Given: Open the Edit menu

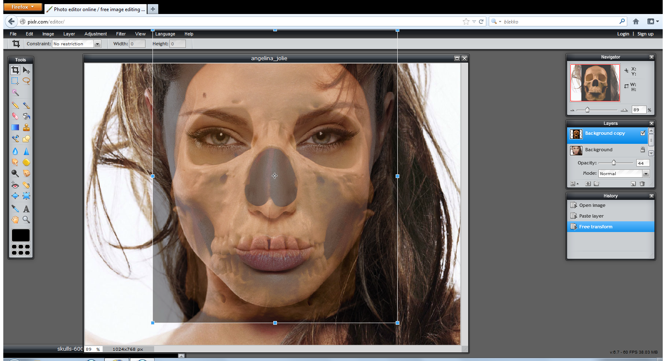Looking at the screenshot, I should pyautogui.click(x=29, y=34).
